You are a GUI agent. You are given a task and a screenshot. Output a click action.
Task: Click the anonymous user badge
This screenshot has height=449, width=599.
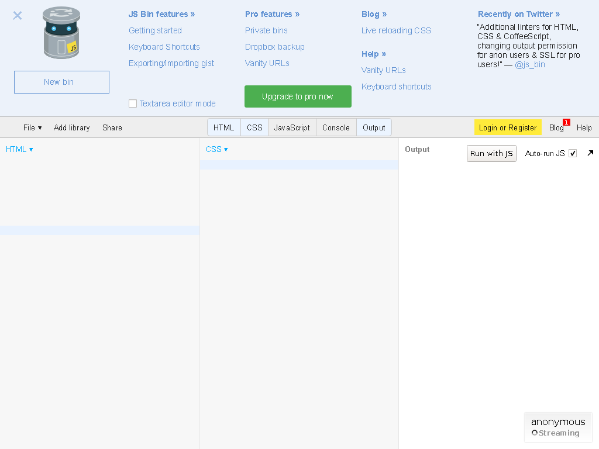[558, 422]
